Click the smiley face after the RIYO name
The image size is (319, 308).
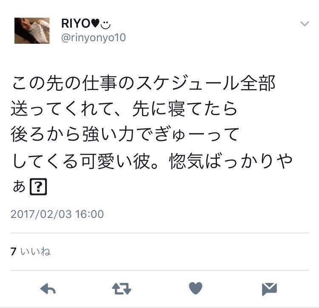coord(105,24)
